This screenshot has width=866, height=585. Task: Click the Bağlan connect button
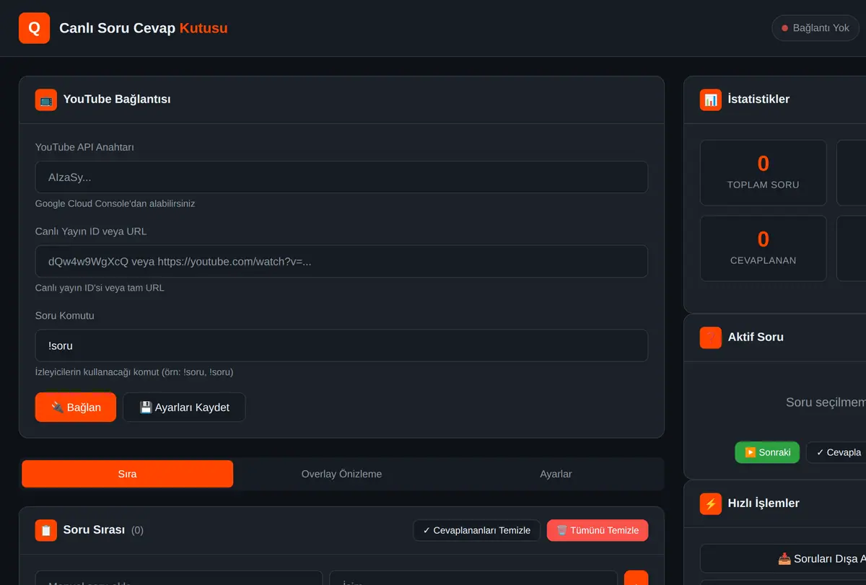76,408
